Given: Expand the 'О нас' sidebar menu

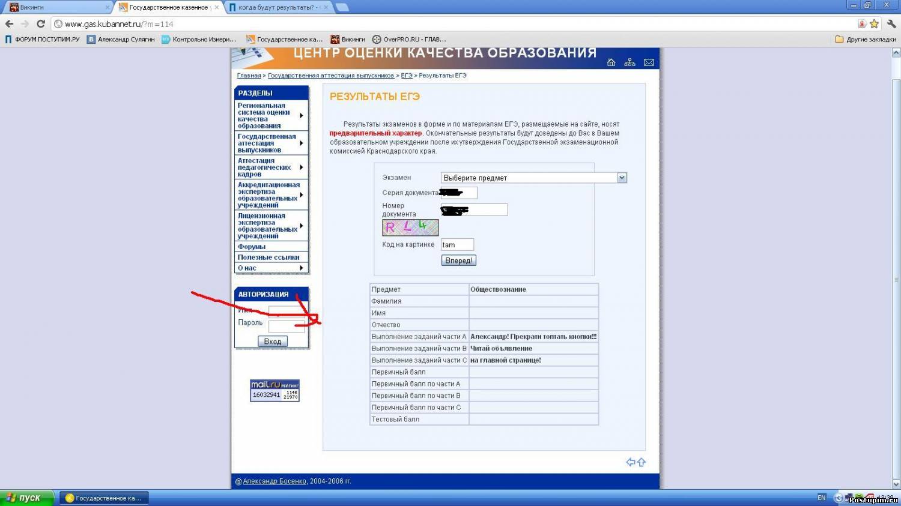Looking at the screenshot, I should pos(271,268).
